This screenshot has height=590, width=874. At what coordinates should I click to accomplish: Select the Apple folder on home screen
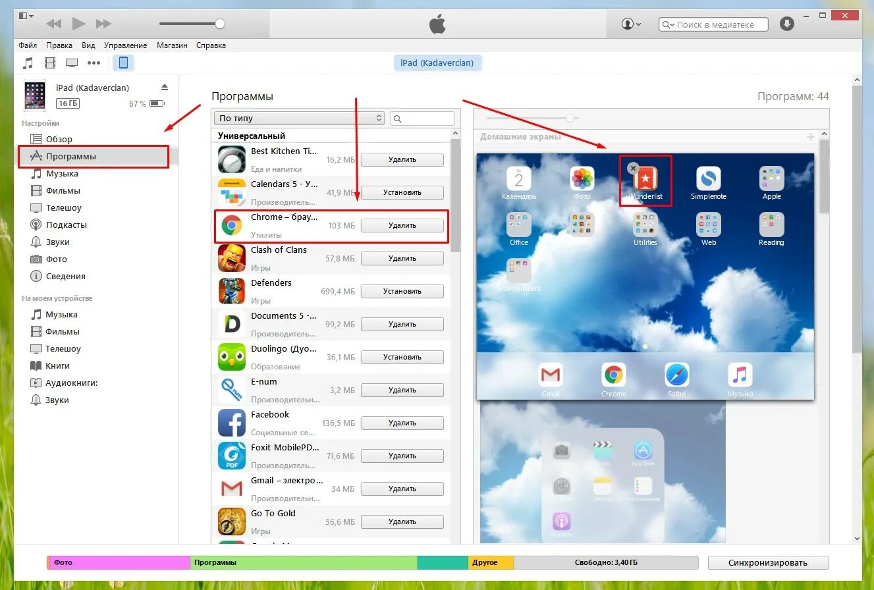(x=772, y=178)
